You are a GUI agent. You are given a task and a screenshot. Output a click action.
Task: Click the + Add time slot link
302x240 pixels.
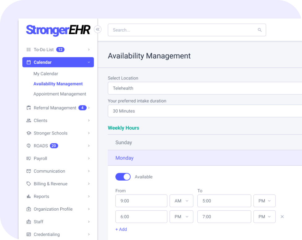click(121, 229)
